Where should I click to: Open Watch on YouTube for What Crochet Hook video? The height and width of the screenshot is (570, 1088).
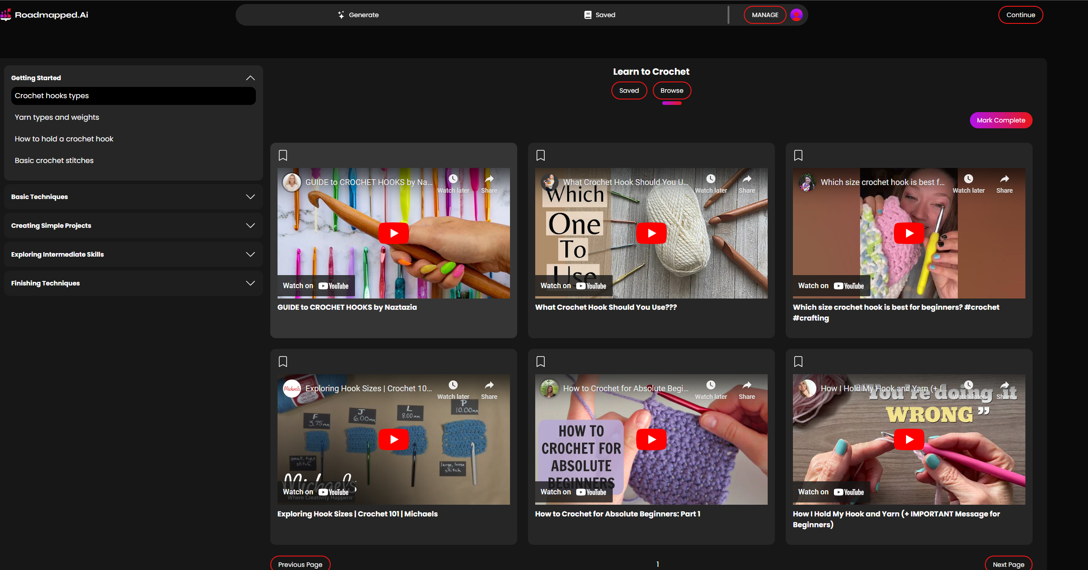tap(574, 286)
